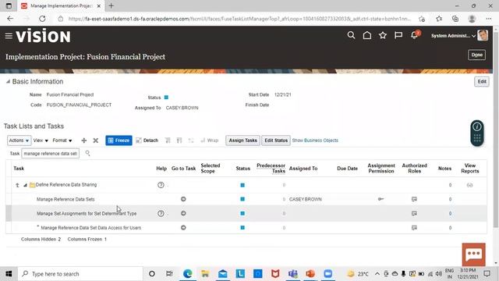Open the navigator hamburger menu
This screenshot has width=499, height=281.
coord(9,36)
